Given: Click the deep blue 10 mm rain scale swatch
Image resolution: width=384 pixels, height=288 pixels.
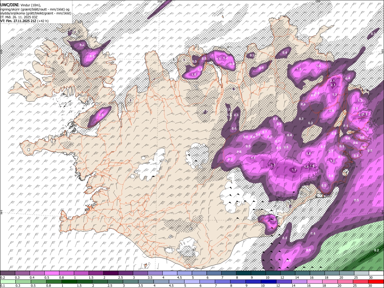Looking at the screenshot, I should (268, 281).
